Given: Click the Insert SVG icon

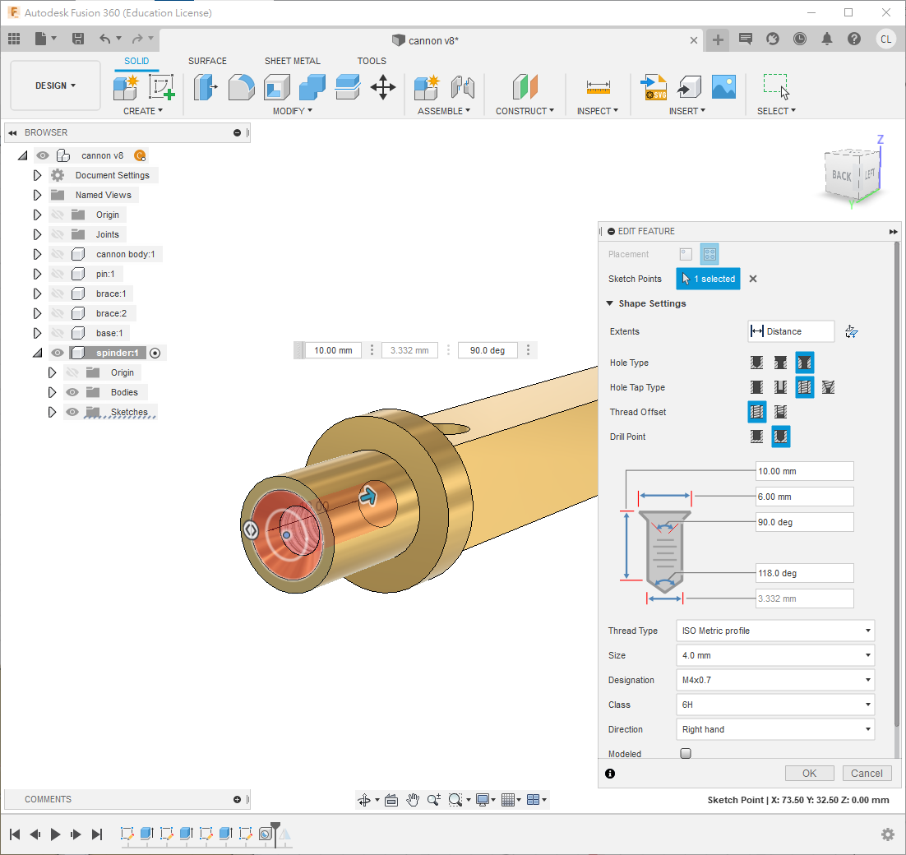Looking at the screenshot, I should (654, 86).
